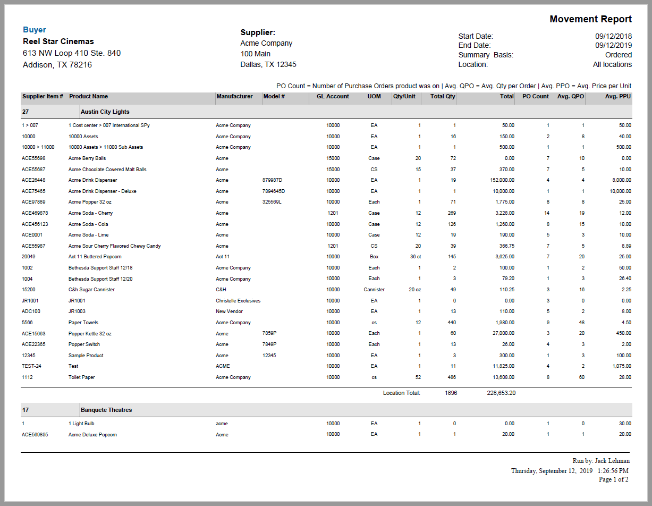Click the PO Count column header

[535, 97]
